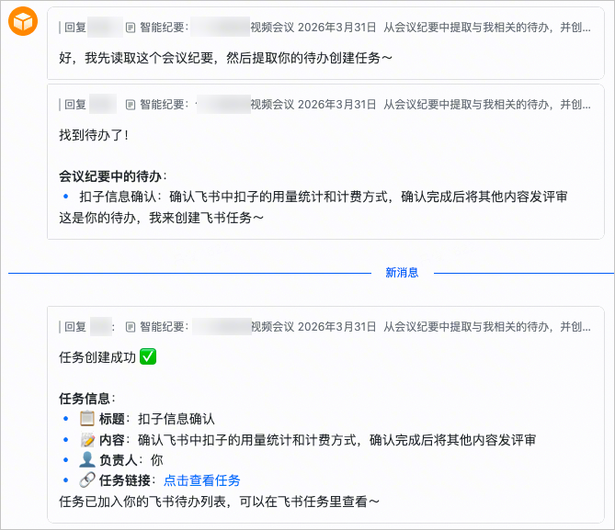The height and width of the screenshot is (530, 615).
Task: Click the chain-link emoji beside 任务链接
Action: point(87,480)
